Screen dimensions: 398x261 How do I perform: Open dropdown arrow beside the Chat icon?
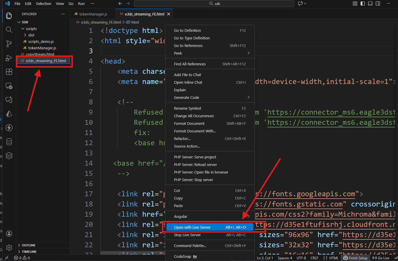pyautogui.click(x=305, y=3)
